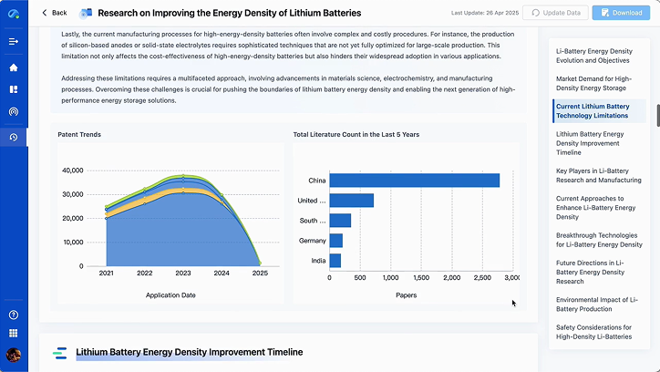Go to Key Players in Li-Battery Research
This screenshot has height=372, width=660.
click(599, 175)
